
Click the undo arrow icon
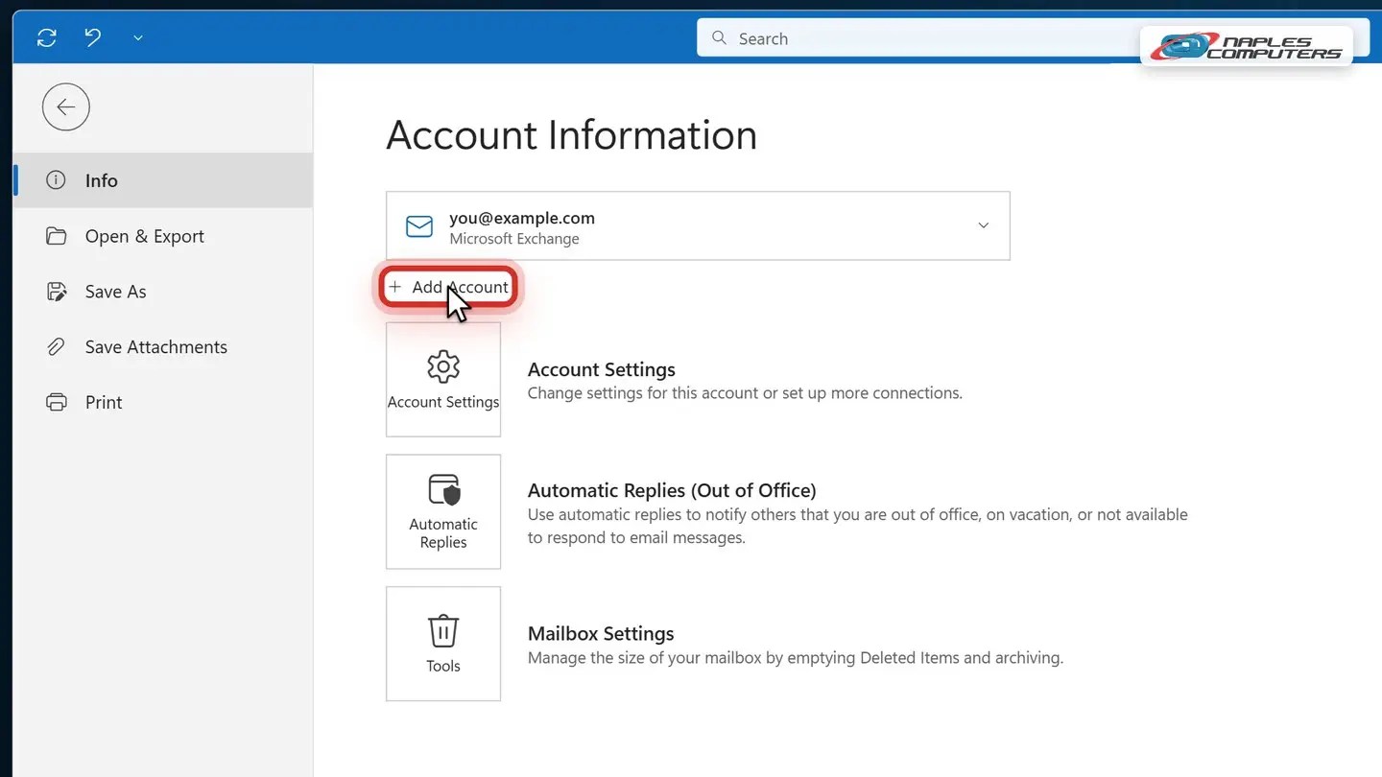pos(92,38)
